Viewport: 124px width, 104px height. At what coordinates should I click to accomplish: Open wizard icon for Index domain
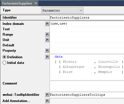(47, 24)
